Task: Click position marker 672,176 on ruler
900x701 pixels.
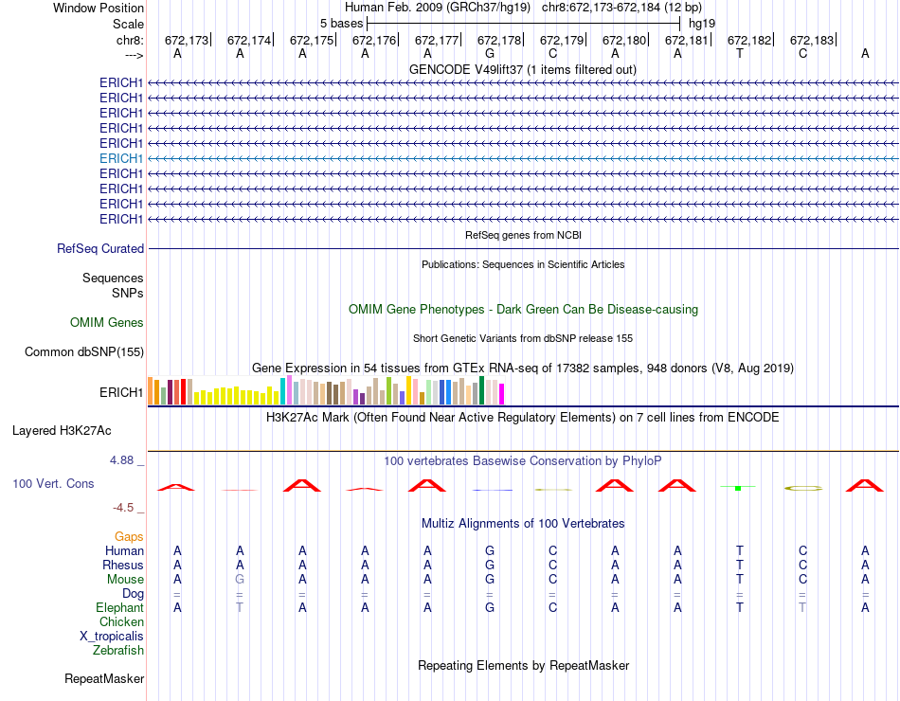Action: point(374,40)
